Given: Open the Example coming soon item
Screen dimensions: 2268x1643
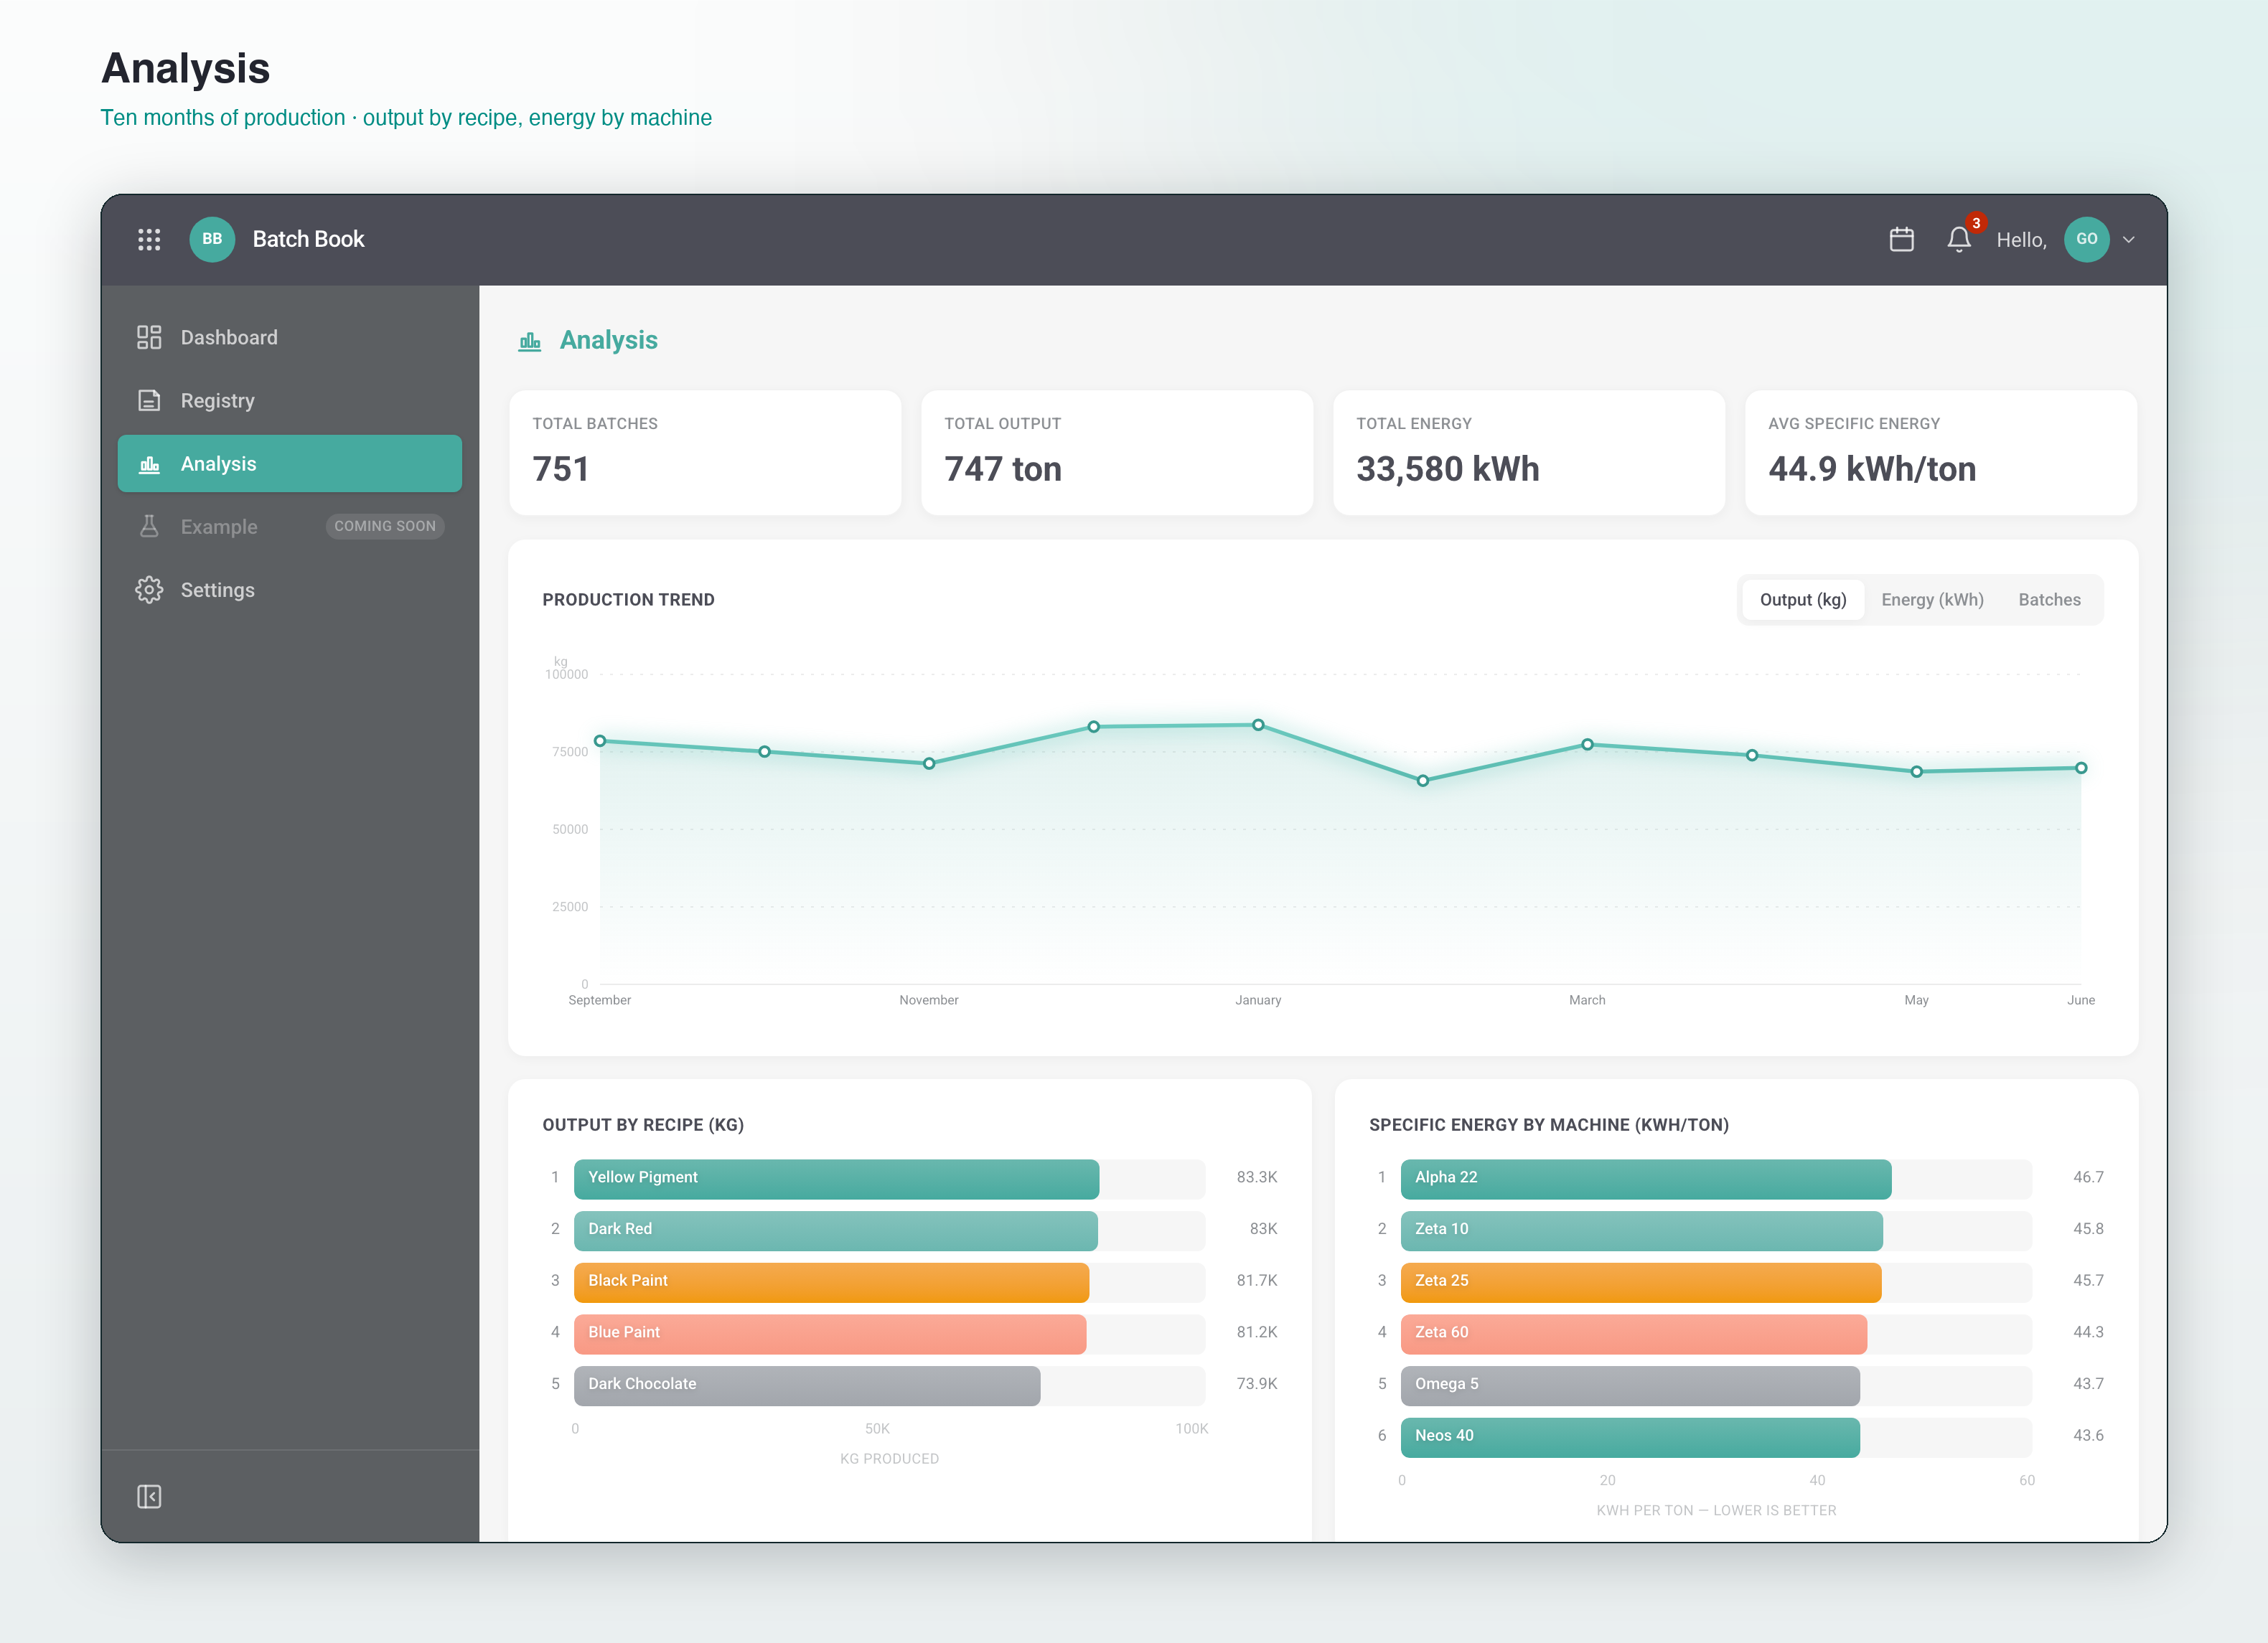Looking at the screenshot, I should [290, 527].
